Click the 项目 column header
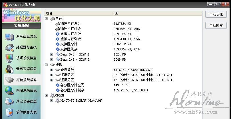231x119 pixels. (78, 13)
